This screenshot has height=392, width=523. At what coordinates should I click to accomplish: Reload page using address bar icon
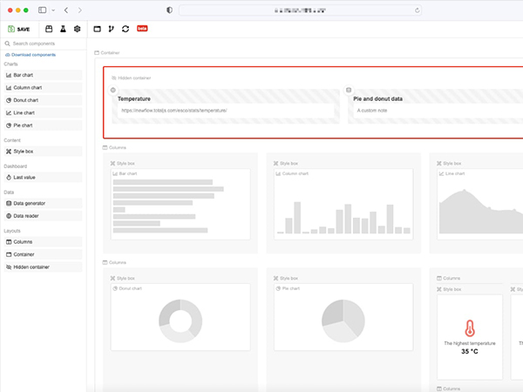pyautogui.click(x=417, y=10)
